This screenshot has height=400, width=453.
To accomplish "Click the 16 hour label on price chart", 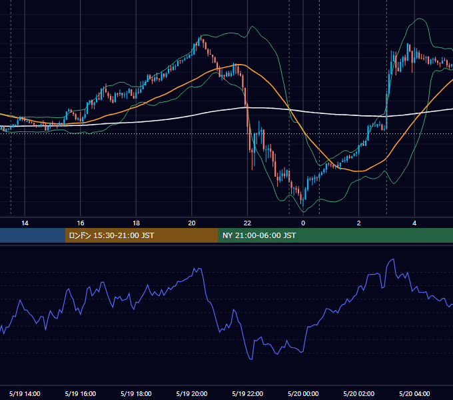I will coord(81,223).
